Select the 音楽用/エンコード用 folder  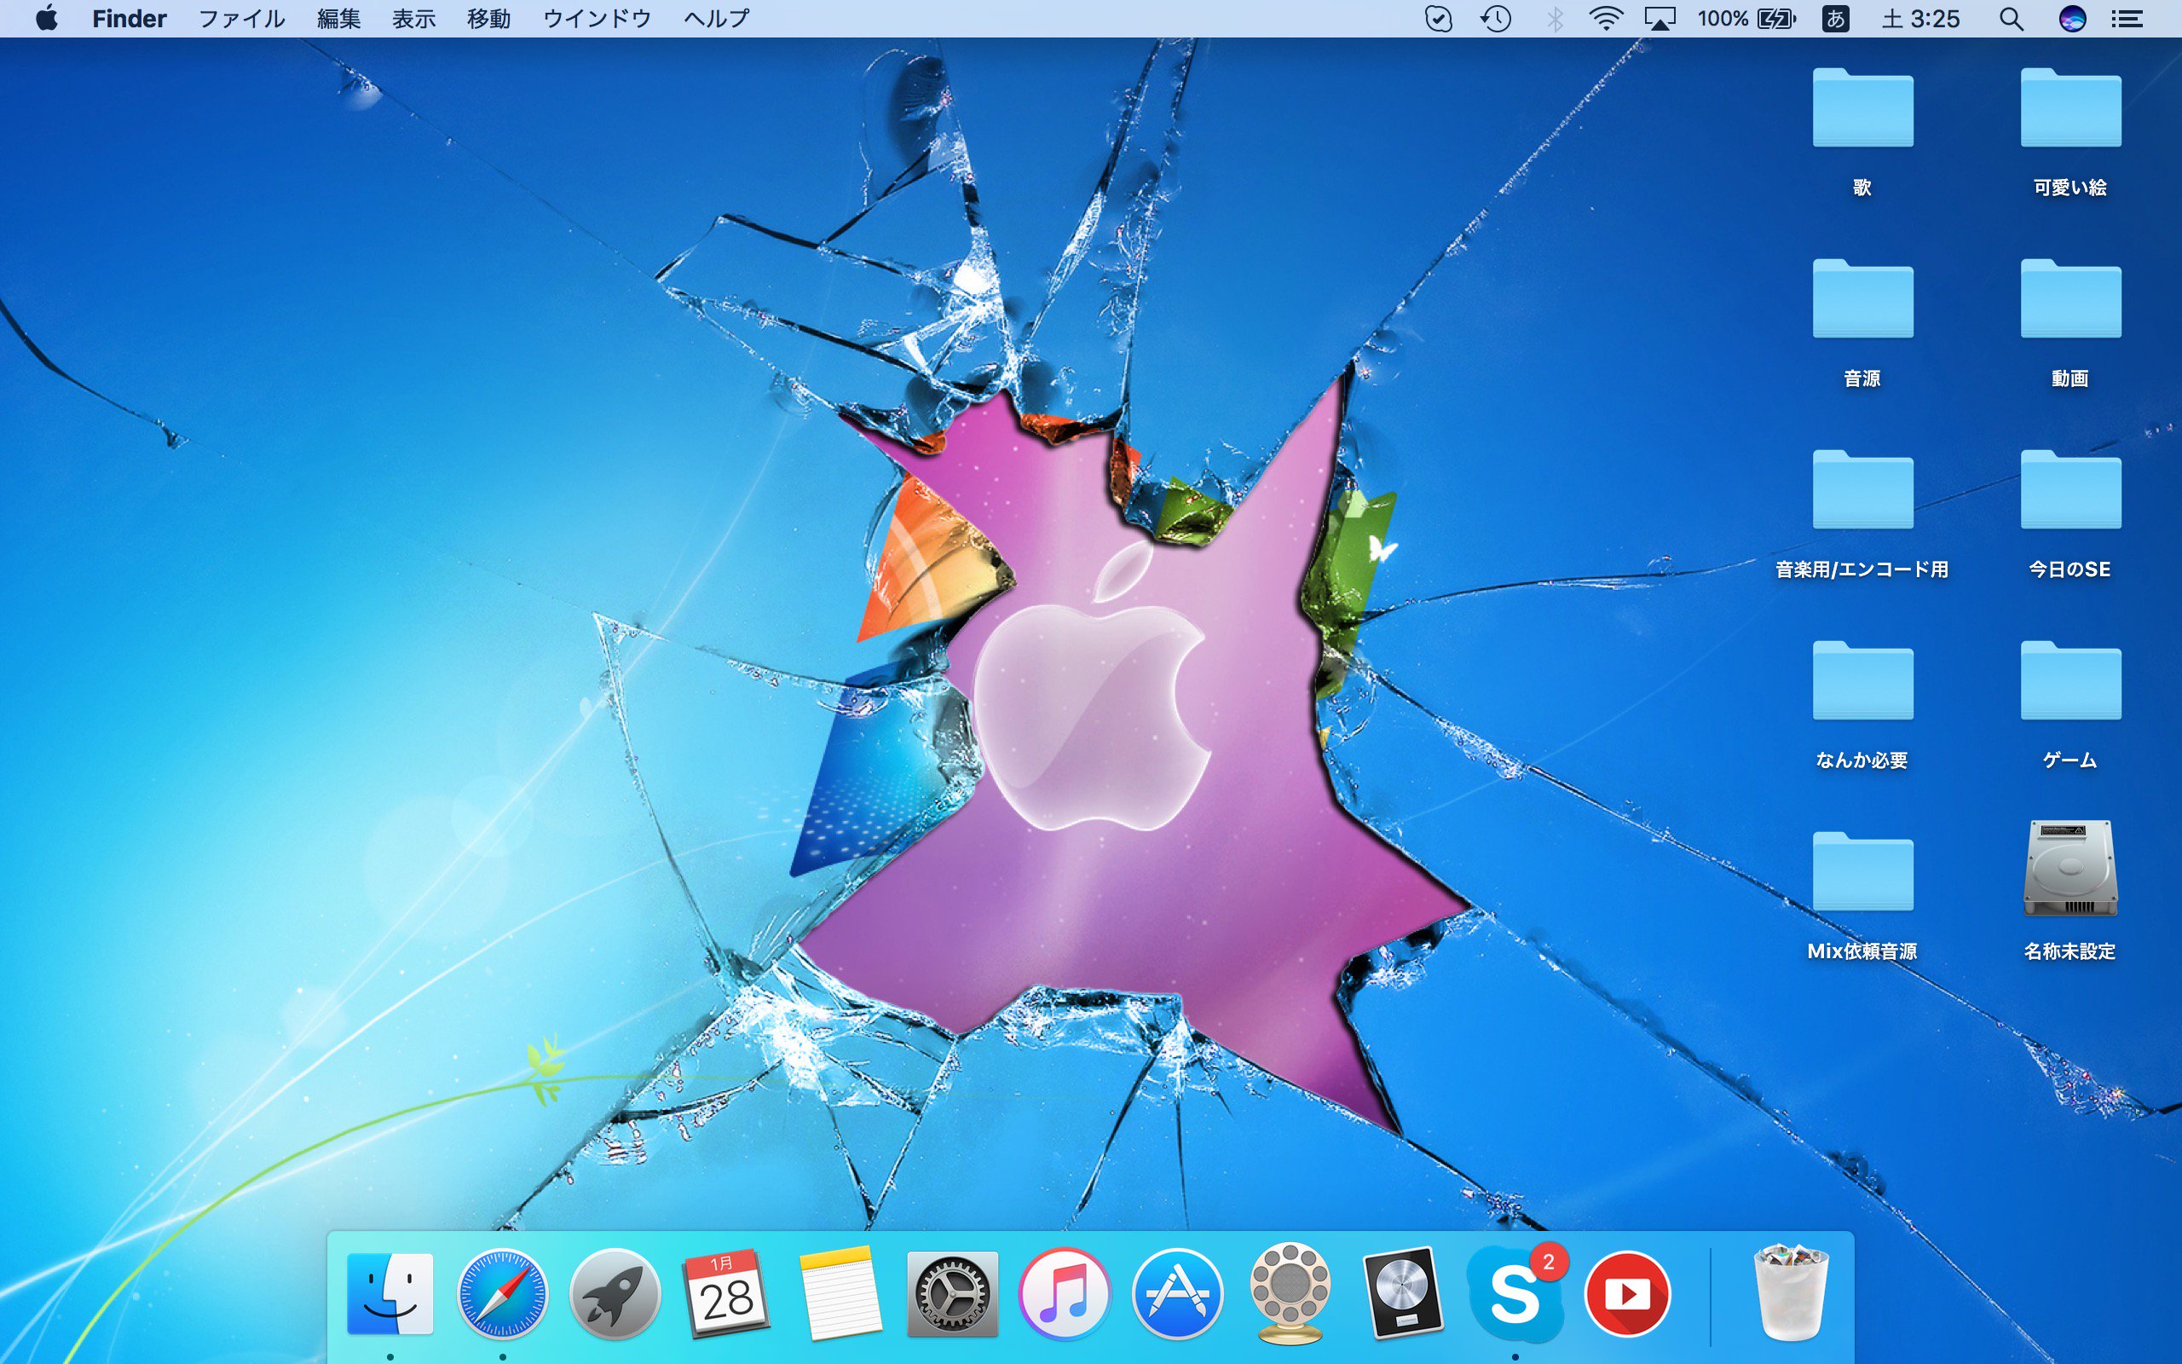[x=1863, y=516]
